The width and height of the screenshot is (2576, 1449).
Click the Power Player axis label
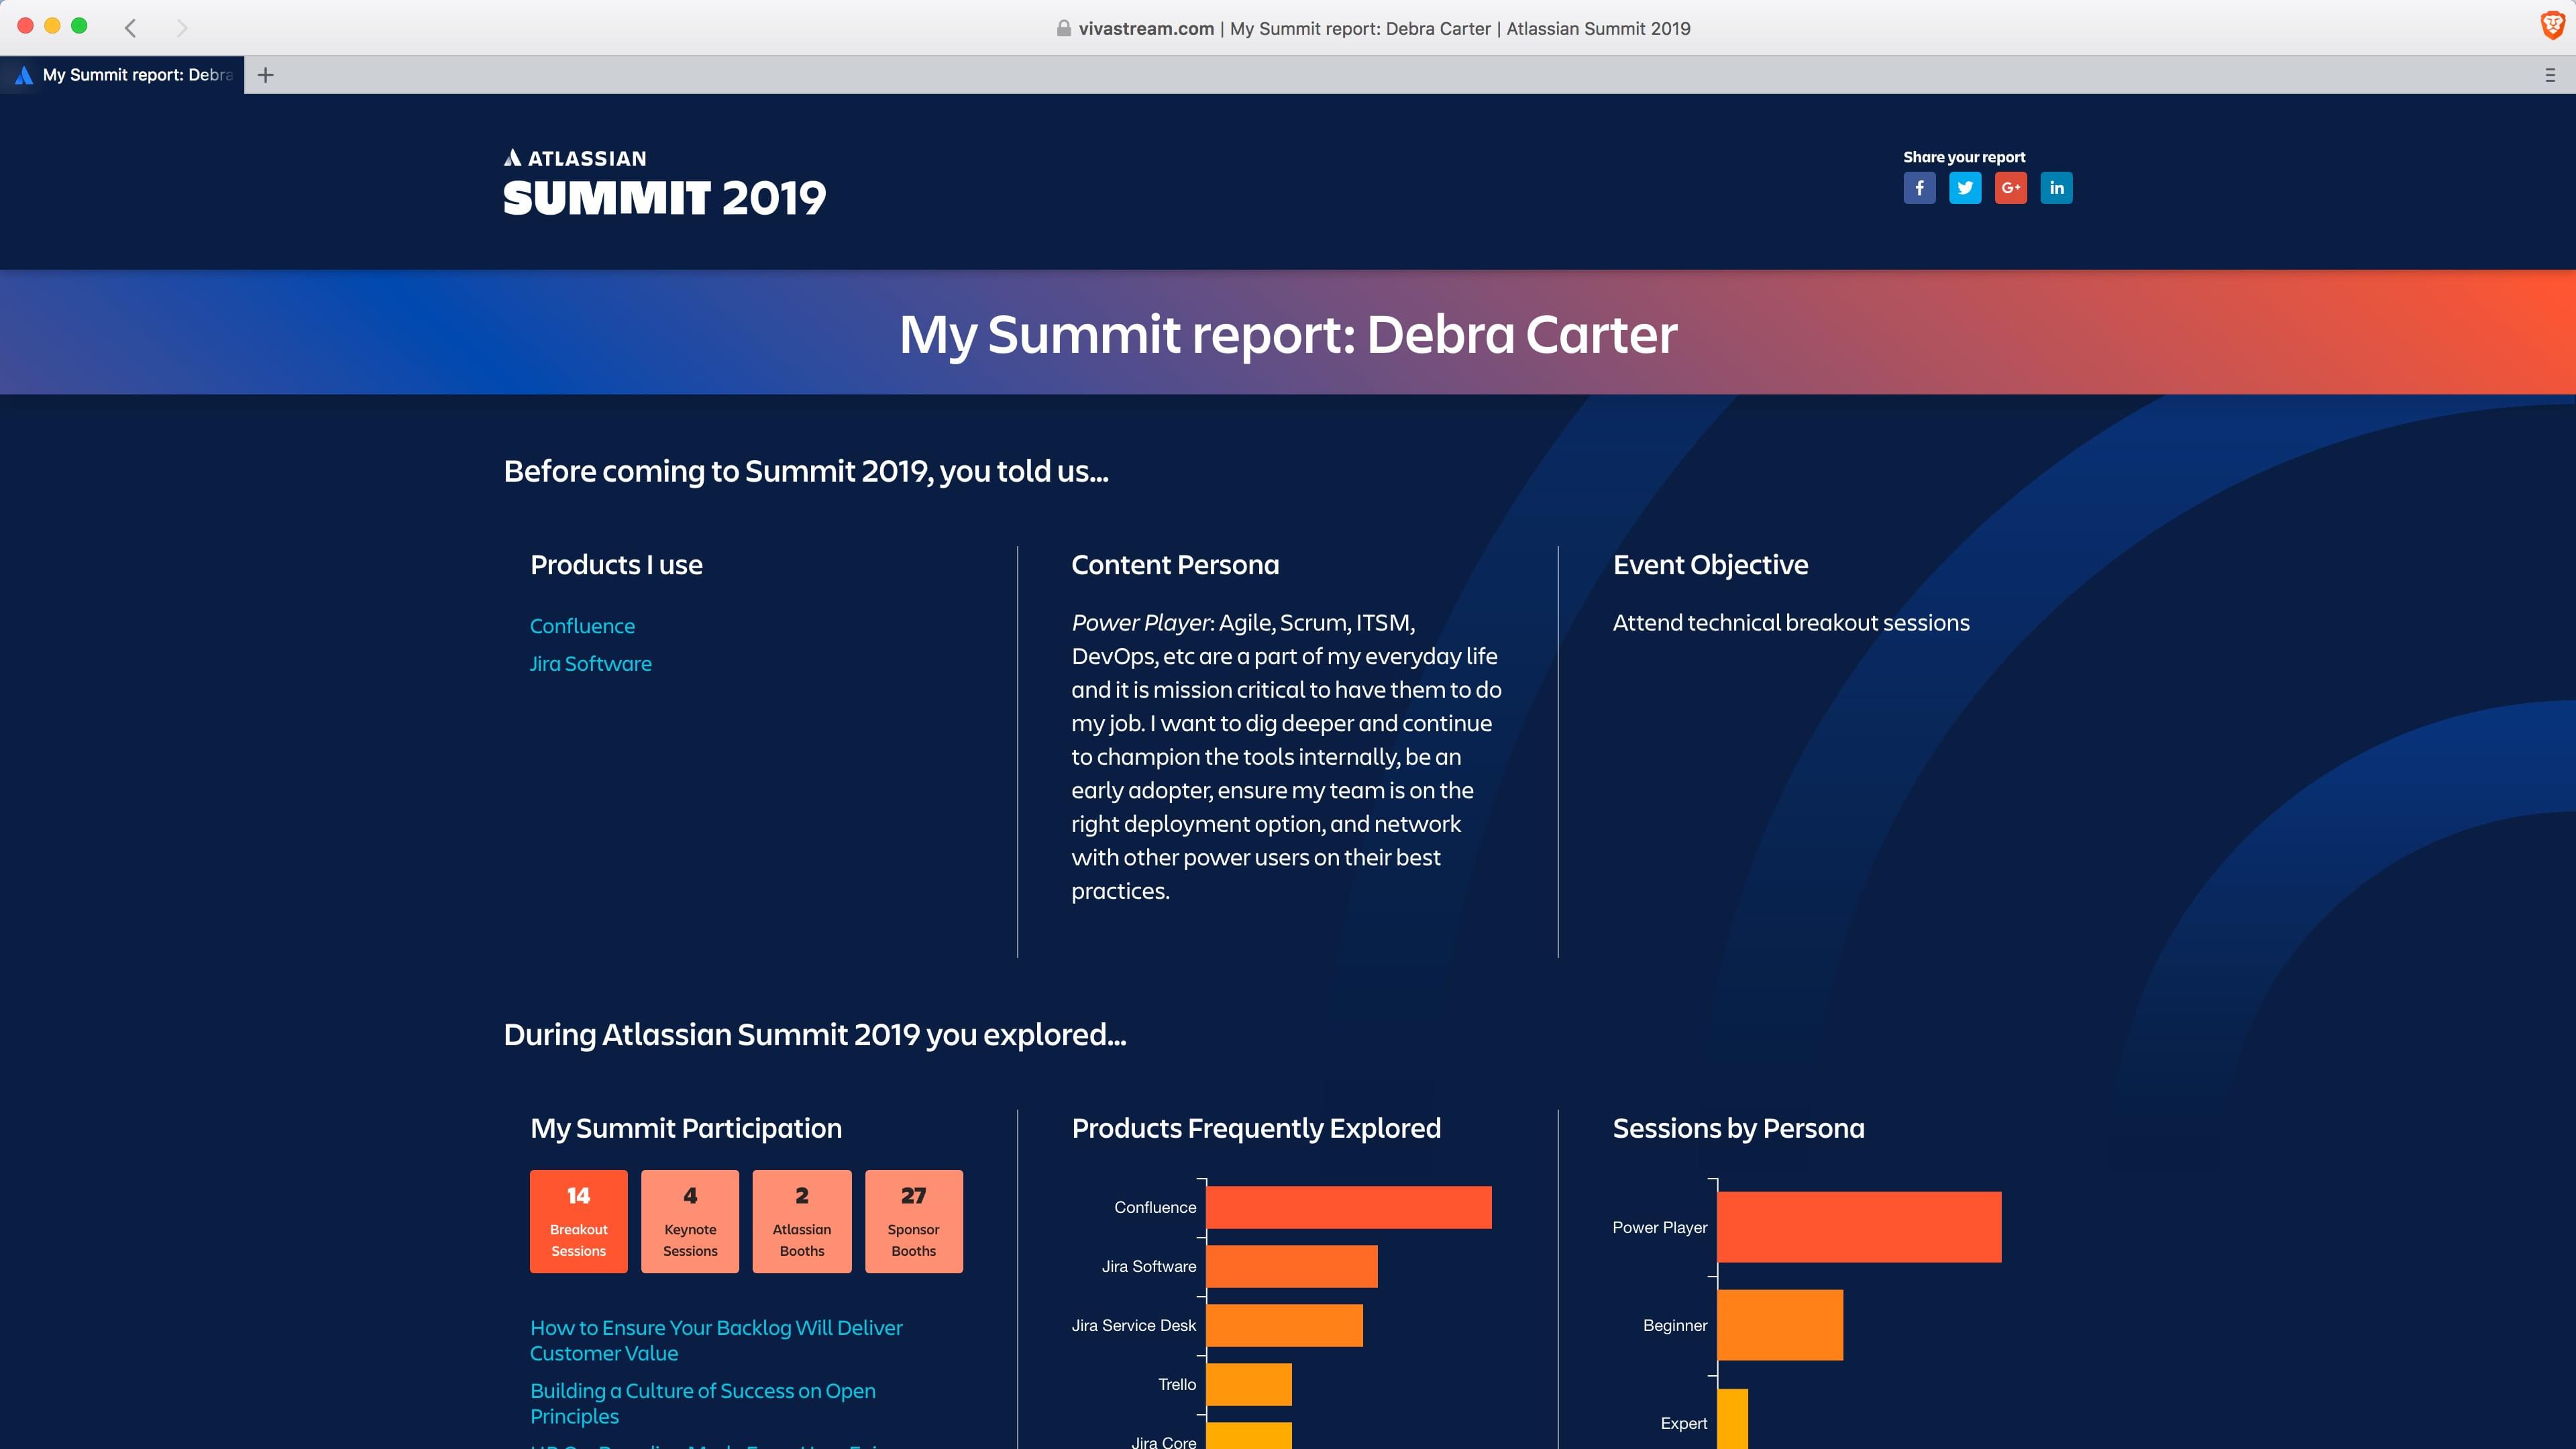[1660, 1227]
